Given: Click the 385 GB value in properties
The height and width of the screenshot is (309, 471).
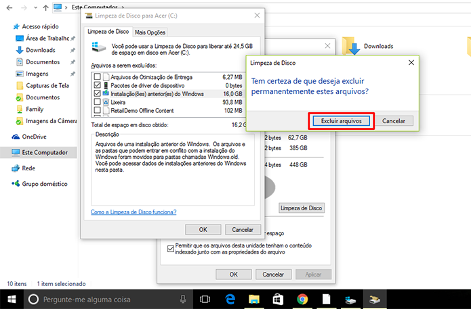Looking at the screenshot, I should pyautogui.click(x=298, y=148).
